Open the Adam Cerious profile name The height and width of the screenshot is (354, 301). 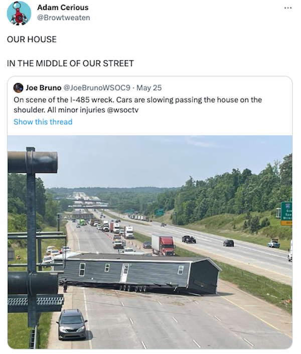click(63, 8)
